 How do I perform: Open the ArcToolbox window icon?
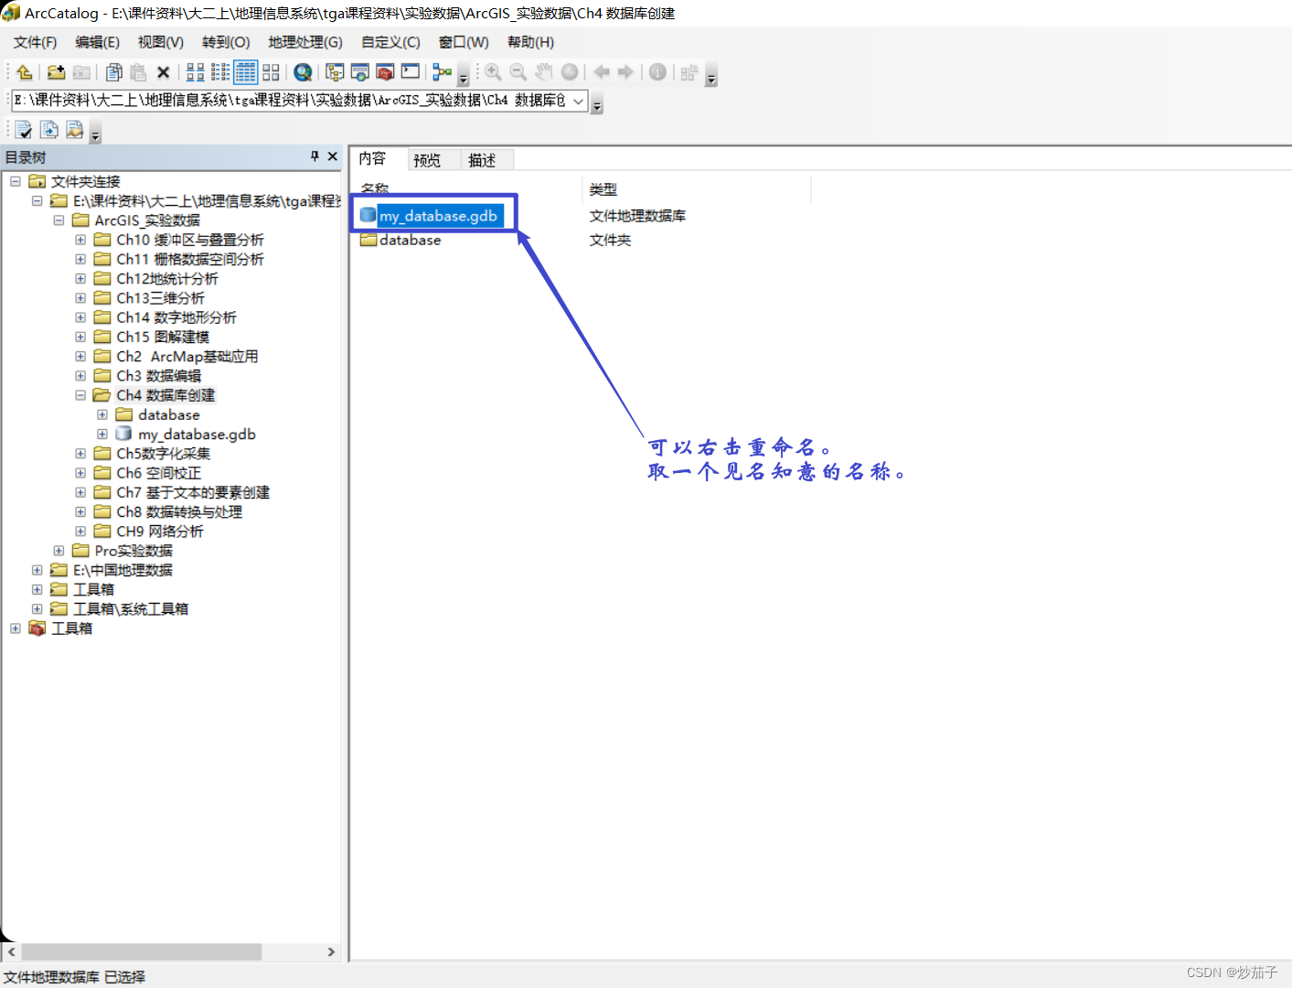click(x=385, y=72)
